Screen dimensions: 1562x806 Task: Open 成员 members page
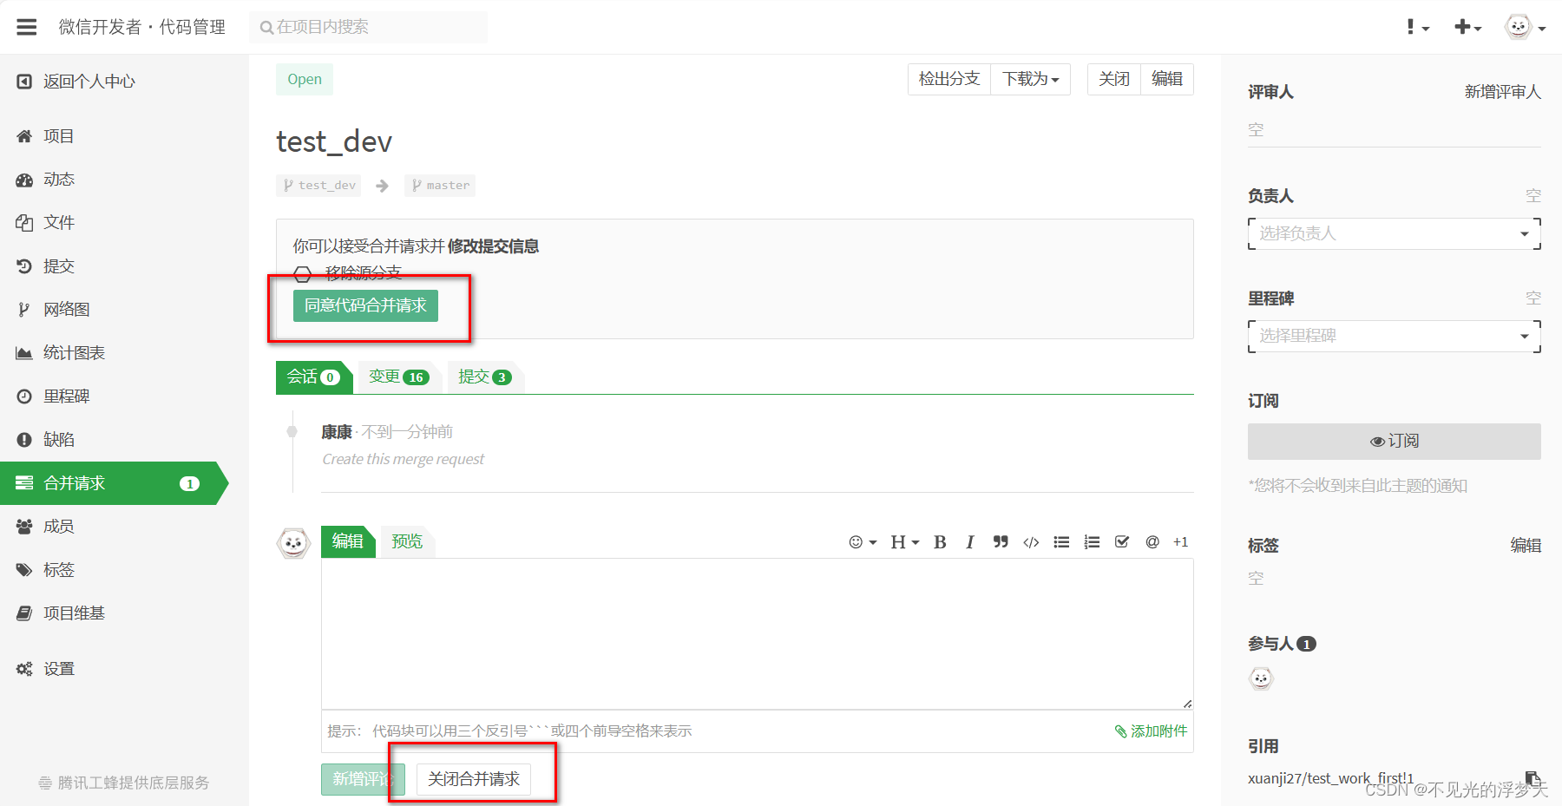tap(46, 527)
